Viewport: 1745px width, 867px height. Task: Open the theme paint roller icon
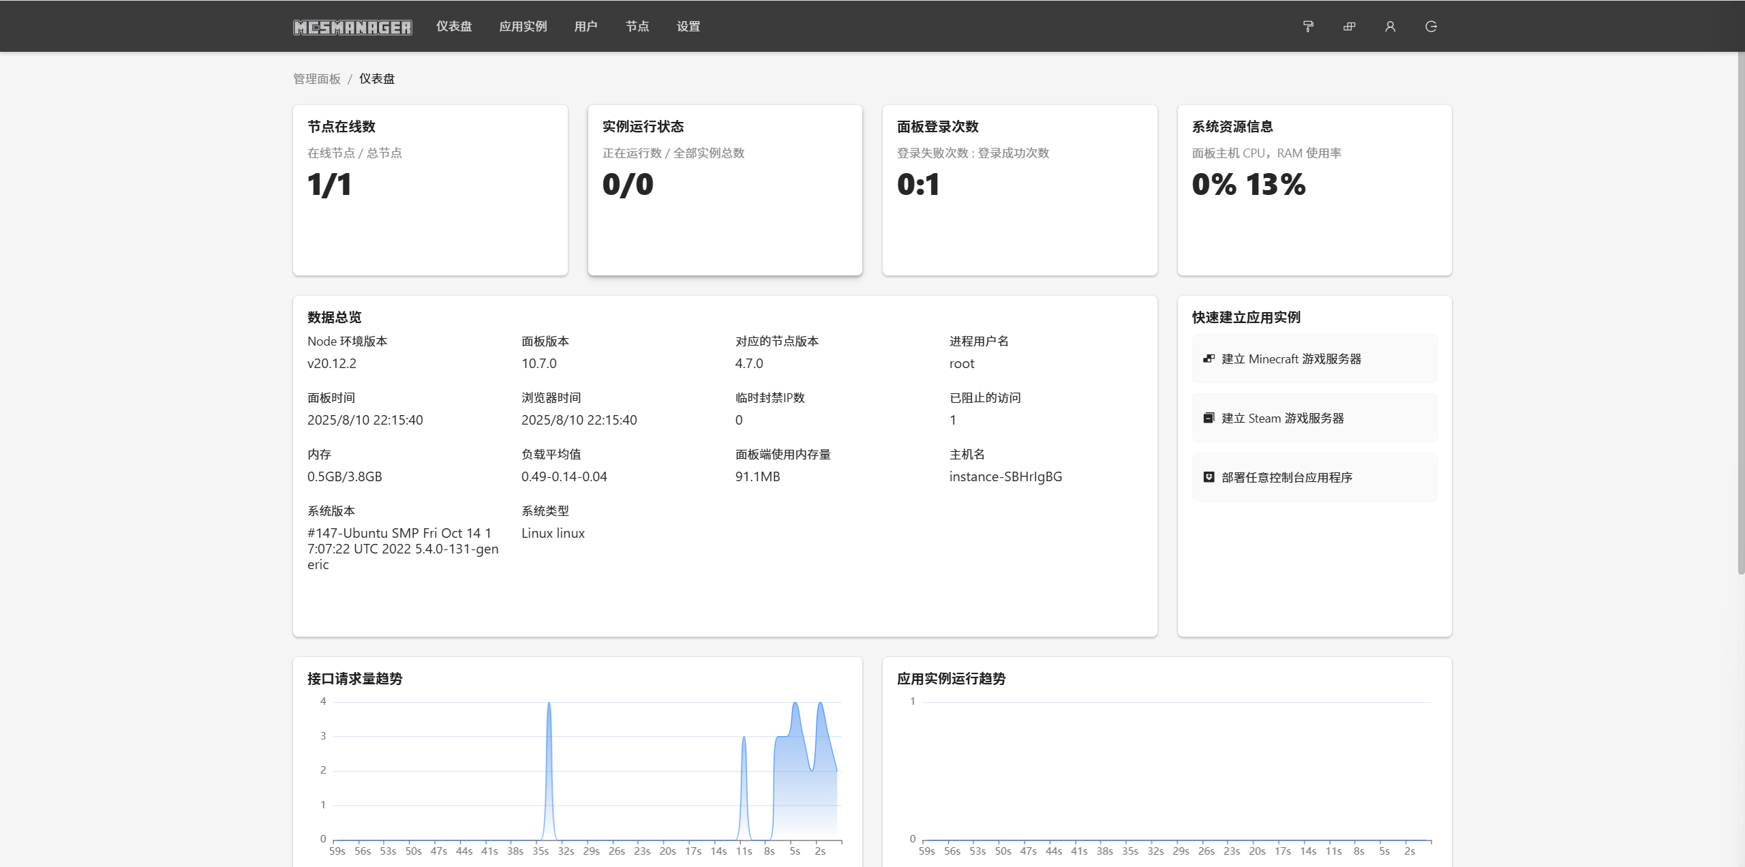click(1308, 27)
